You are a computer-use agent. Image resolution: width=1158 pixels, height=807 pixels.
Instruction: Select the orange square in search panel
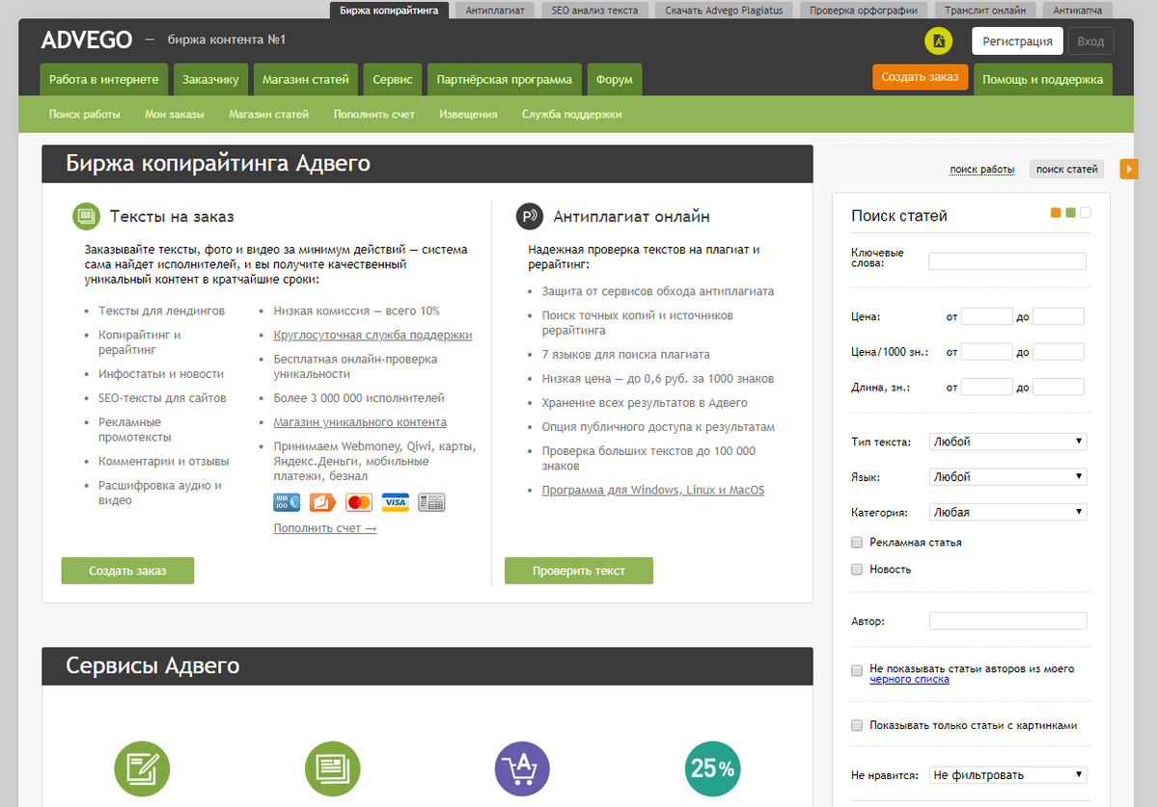(1056, 212)
